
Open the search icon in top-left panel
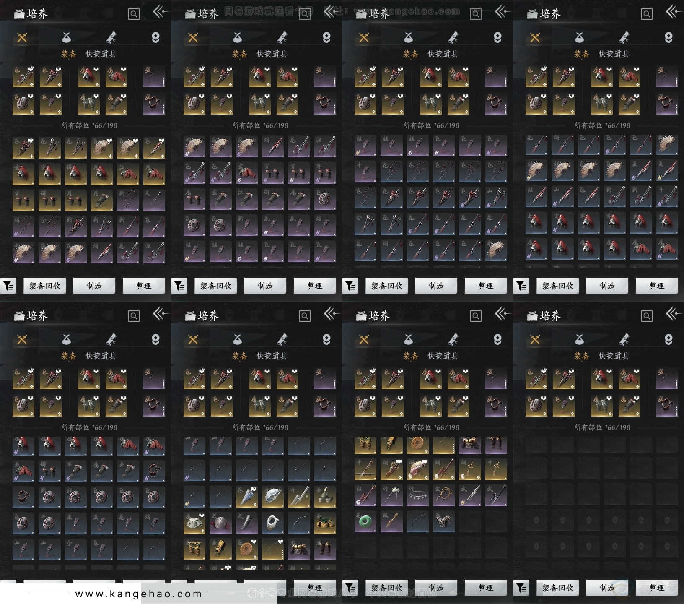click(134, 14)
